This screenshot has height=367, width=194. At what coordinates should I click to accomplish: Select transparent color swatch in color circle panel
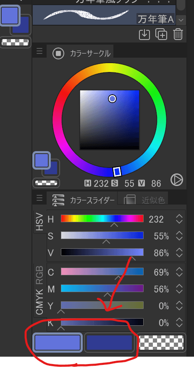[46, 183]
